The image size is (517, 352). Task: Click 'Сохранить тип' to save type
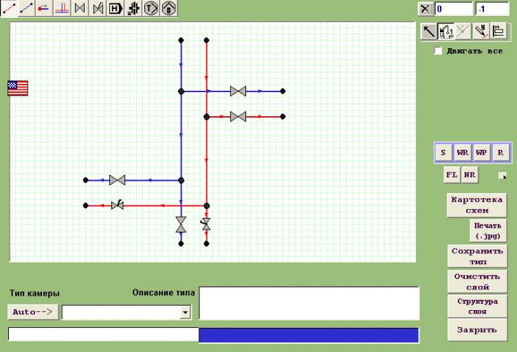click(476, 256)
